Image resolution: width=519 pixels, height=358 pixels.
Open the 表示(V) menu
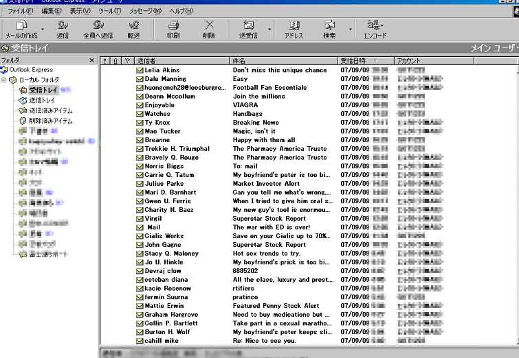80,11
